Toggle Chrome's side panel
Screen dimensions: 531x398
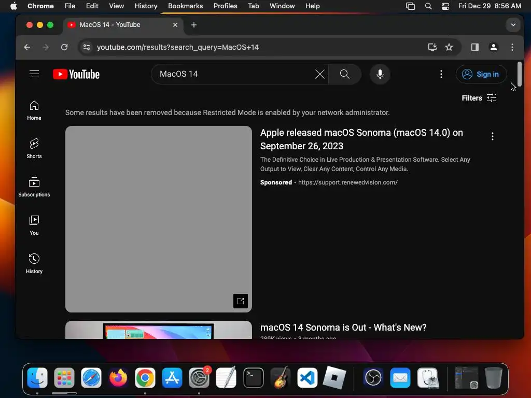click(475, 47)
